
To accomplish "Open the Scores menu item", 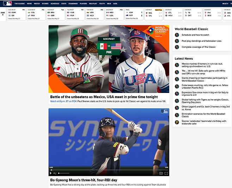I will (x=45, y=4).
